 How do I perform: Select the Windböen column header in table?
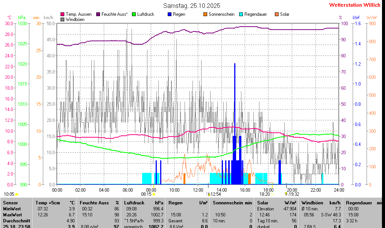click(x=312, y=203)
